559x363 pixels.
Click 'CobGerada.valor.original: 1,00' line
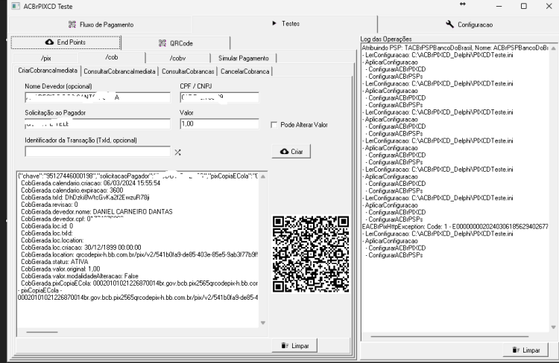(x=60, y=269)
